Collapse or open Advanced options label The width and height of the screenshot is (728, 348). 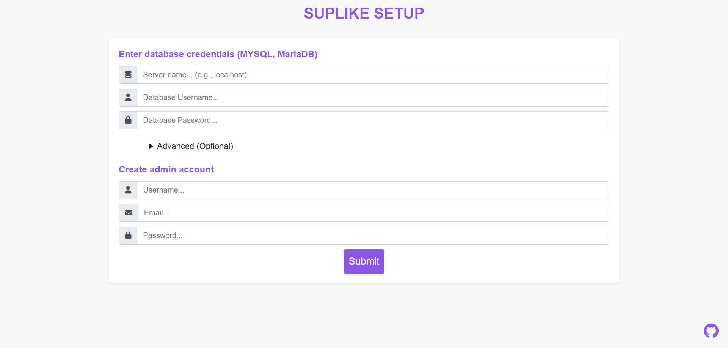[x=195, y=146]
